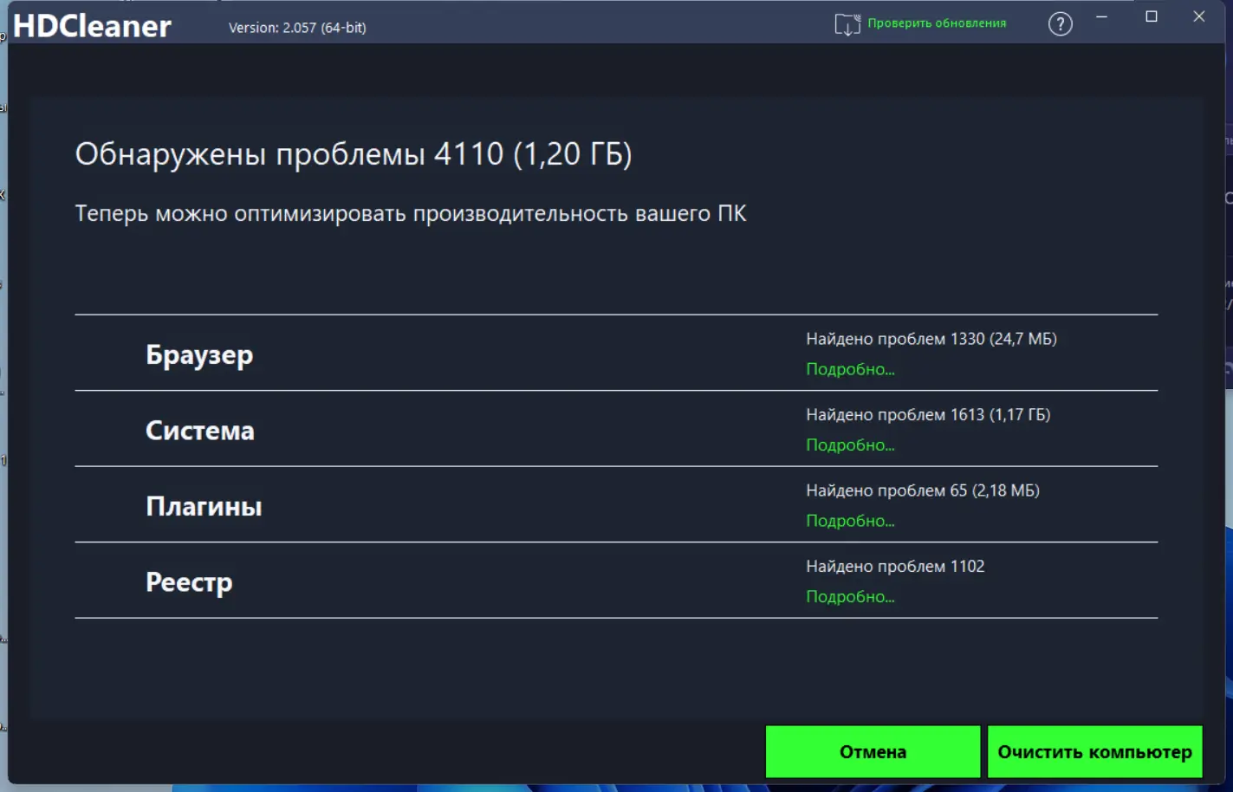
Task: Minimize the HDCleaner window
Action: tap(1101, 16)
